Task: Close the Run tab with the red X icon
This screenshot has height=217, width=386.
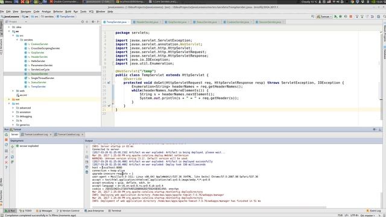Action: (x=7, y=162)
